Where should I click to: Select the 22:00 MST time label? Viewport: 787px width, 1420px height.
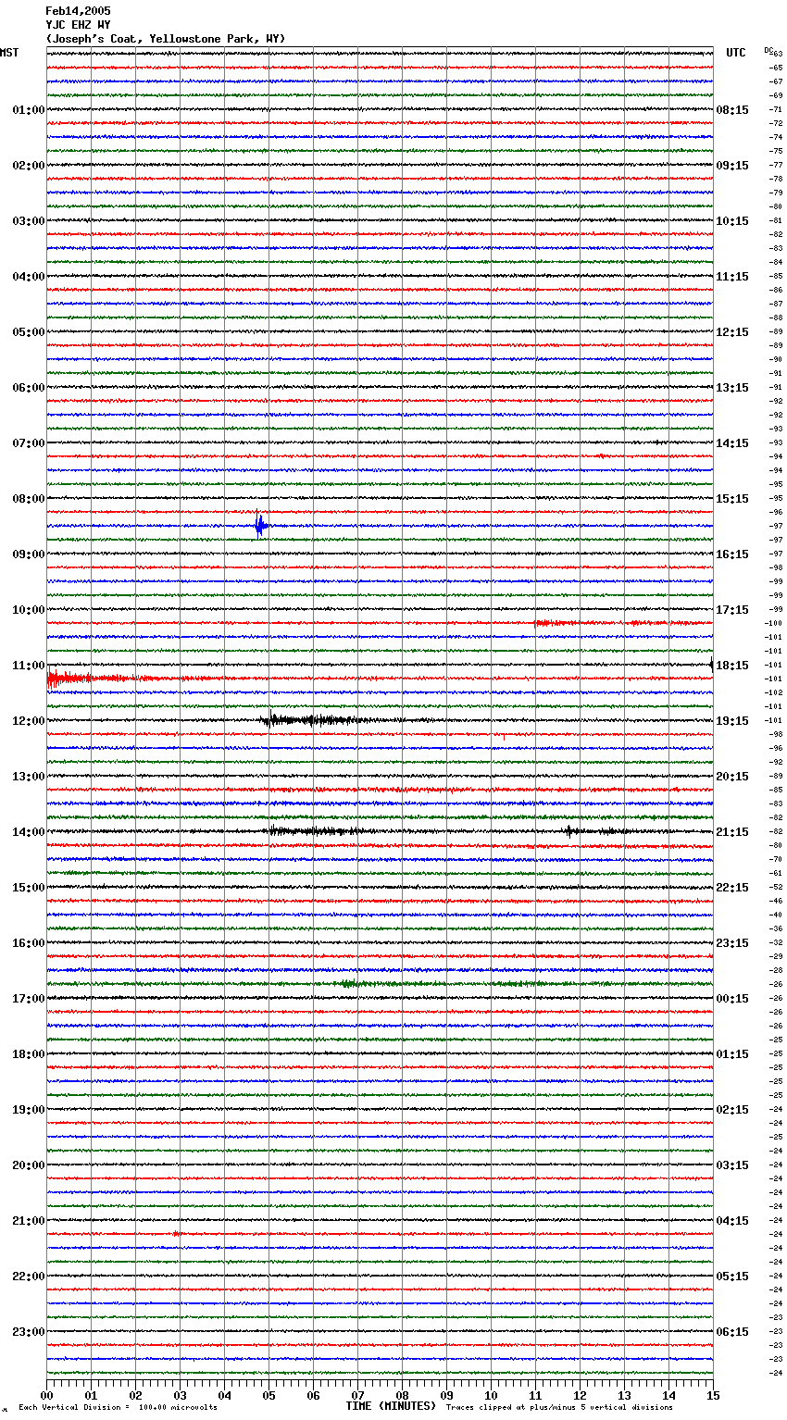(x=29, y=1277)
